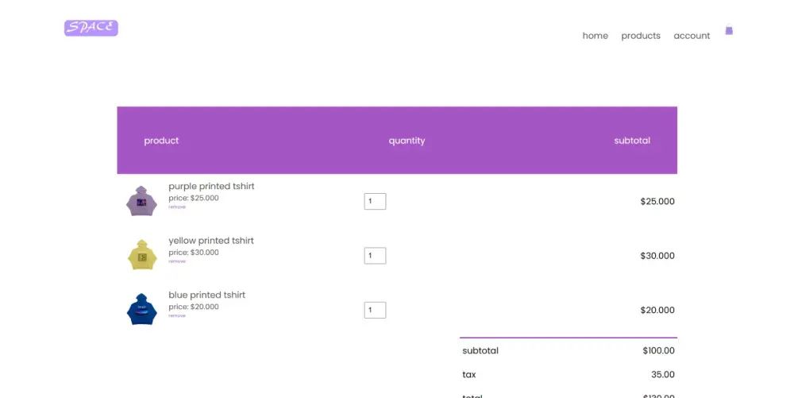Remove the blue printed tshirt
This screenshot has width=794, height=398.
[x=177, y=315]
